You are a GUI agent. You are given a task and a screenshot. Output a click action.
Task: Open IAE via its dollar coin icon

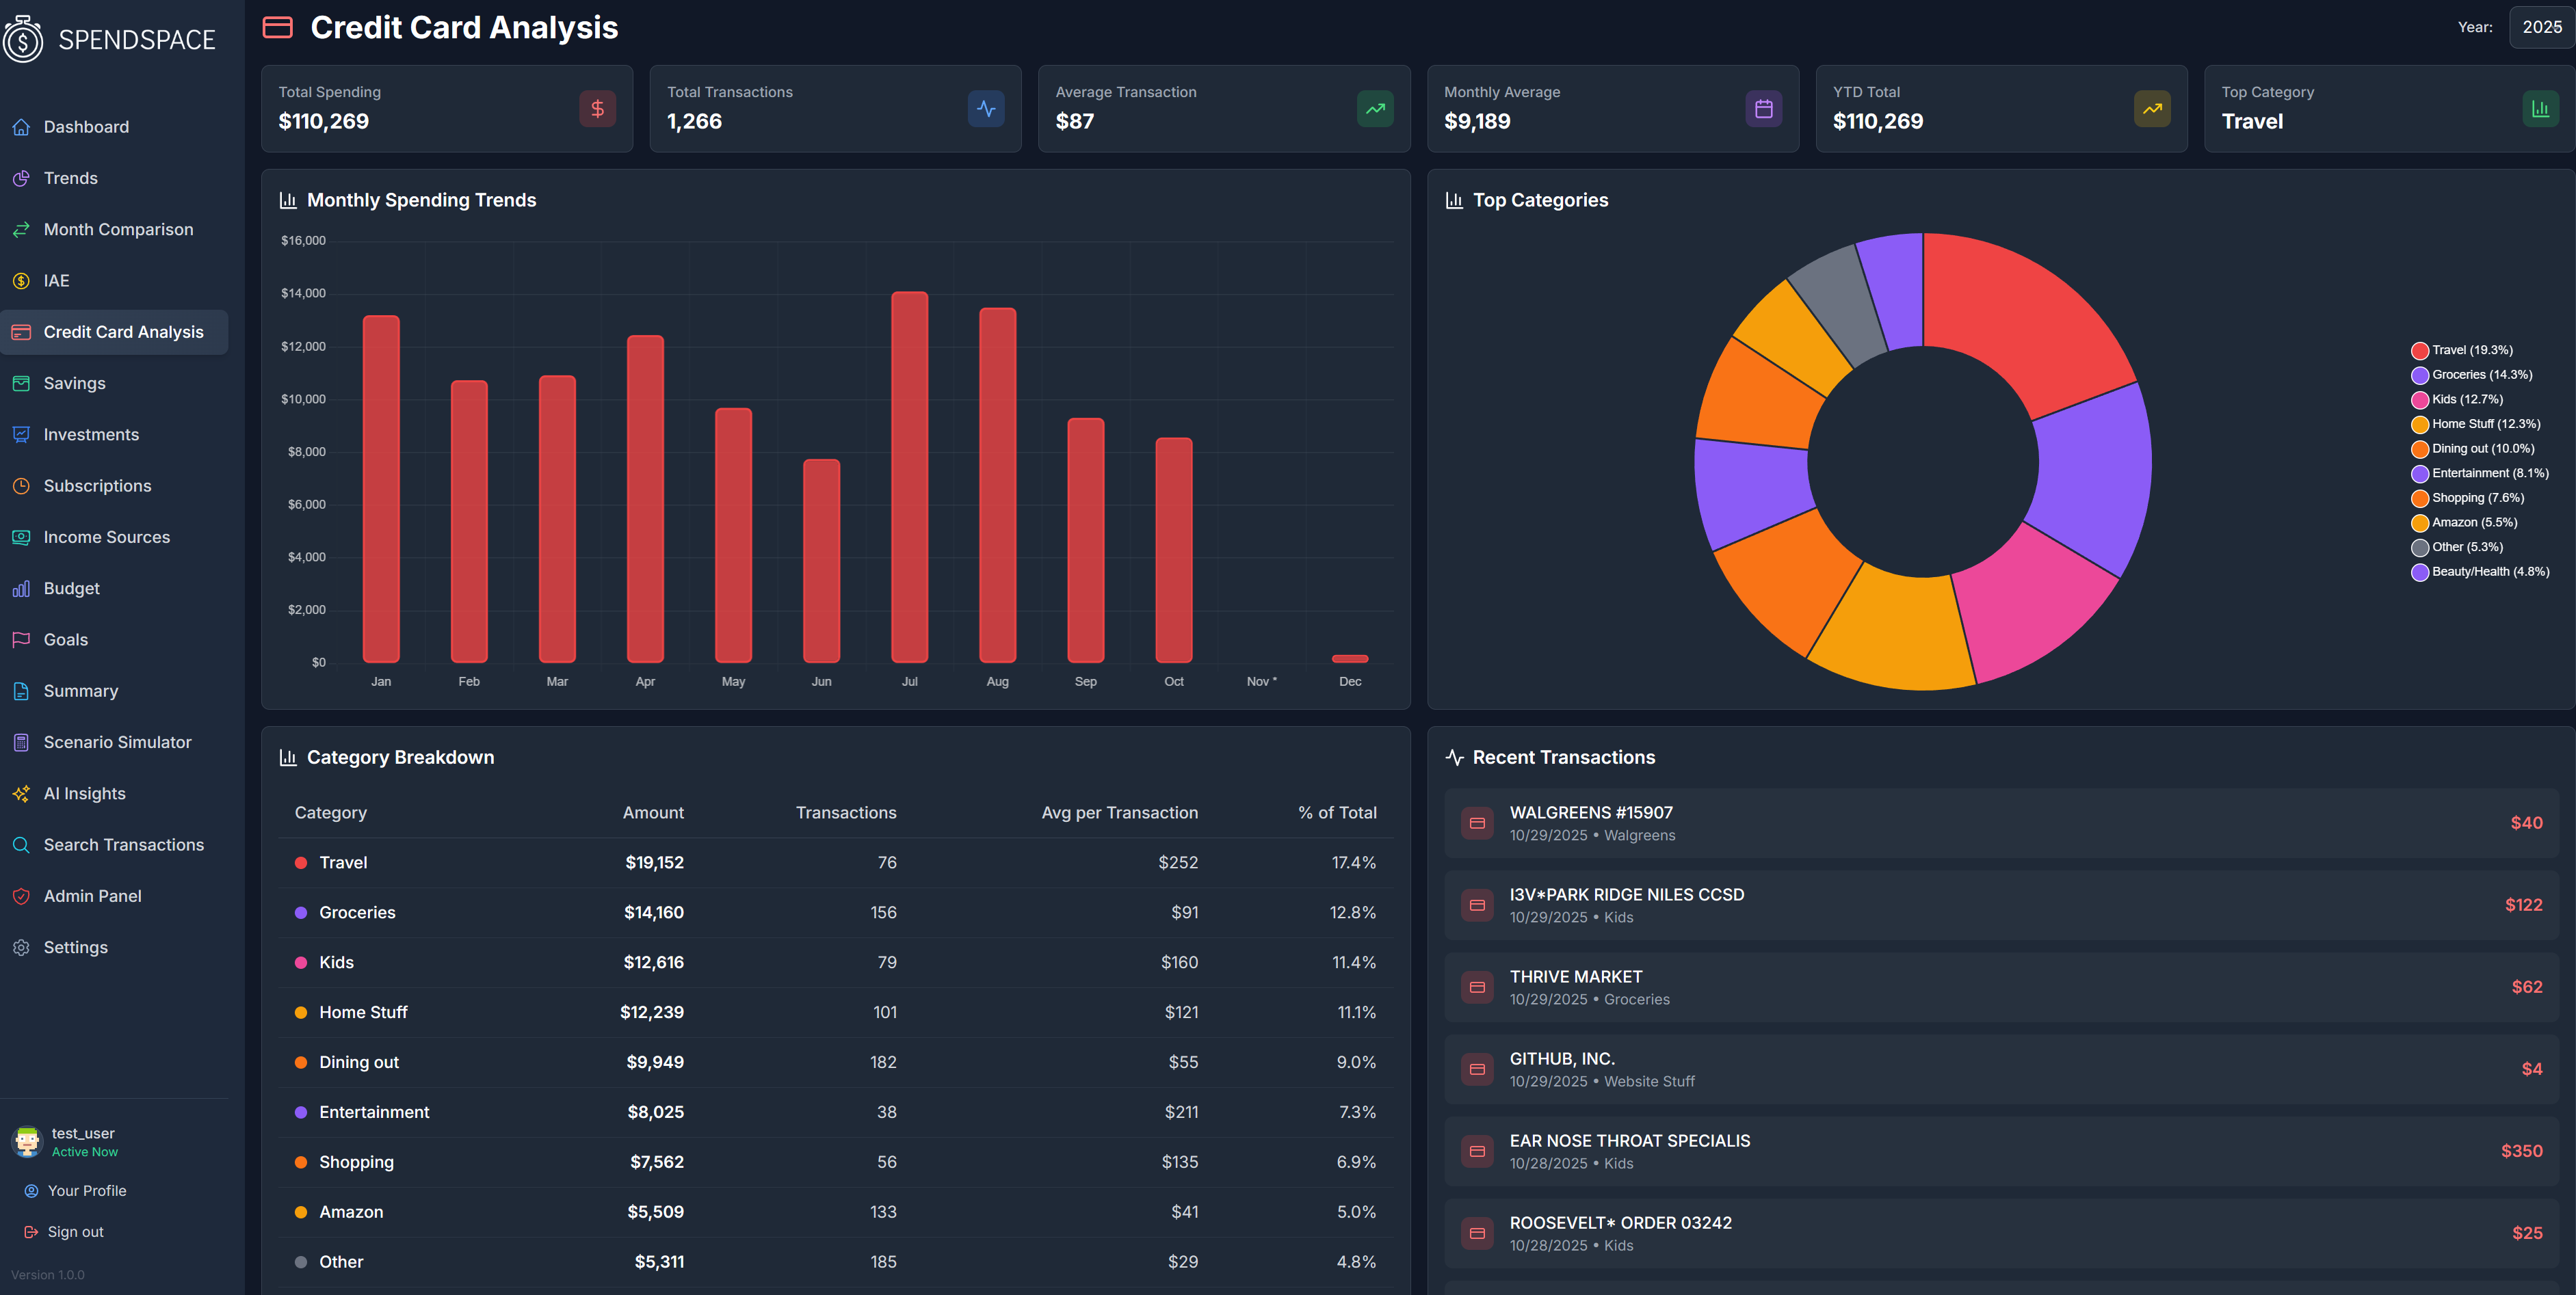22,281
